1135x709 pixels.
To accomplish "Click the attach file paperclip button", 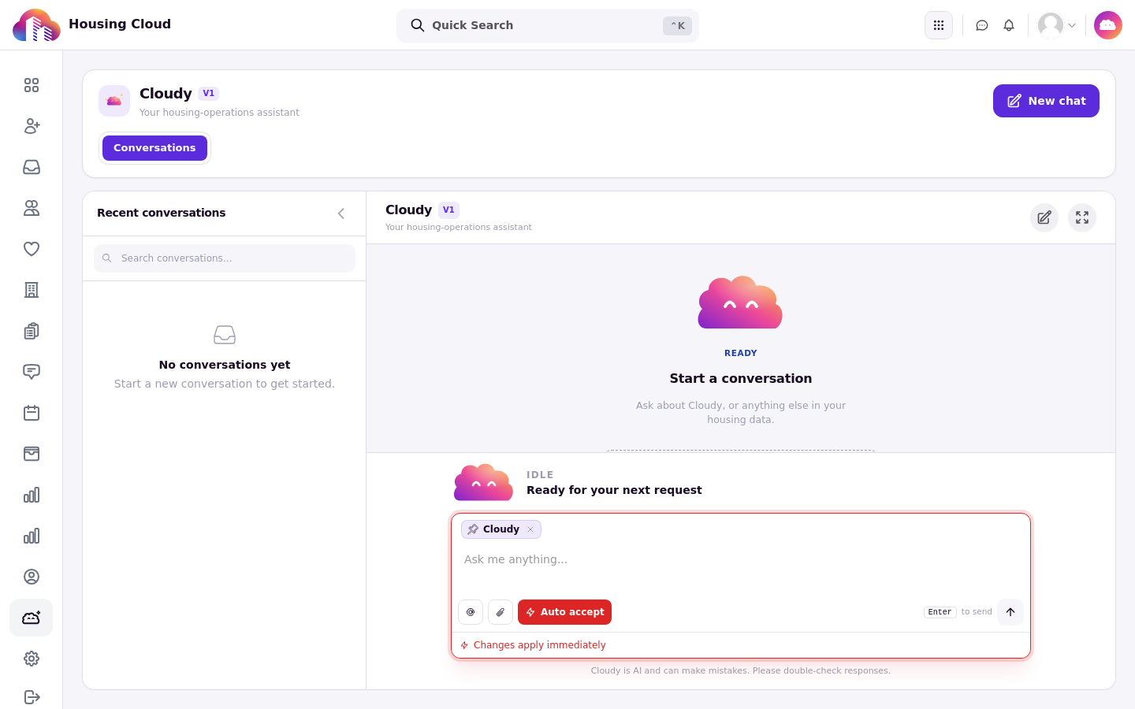I will point(501,612).
